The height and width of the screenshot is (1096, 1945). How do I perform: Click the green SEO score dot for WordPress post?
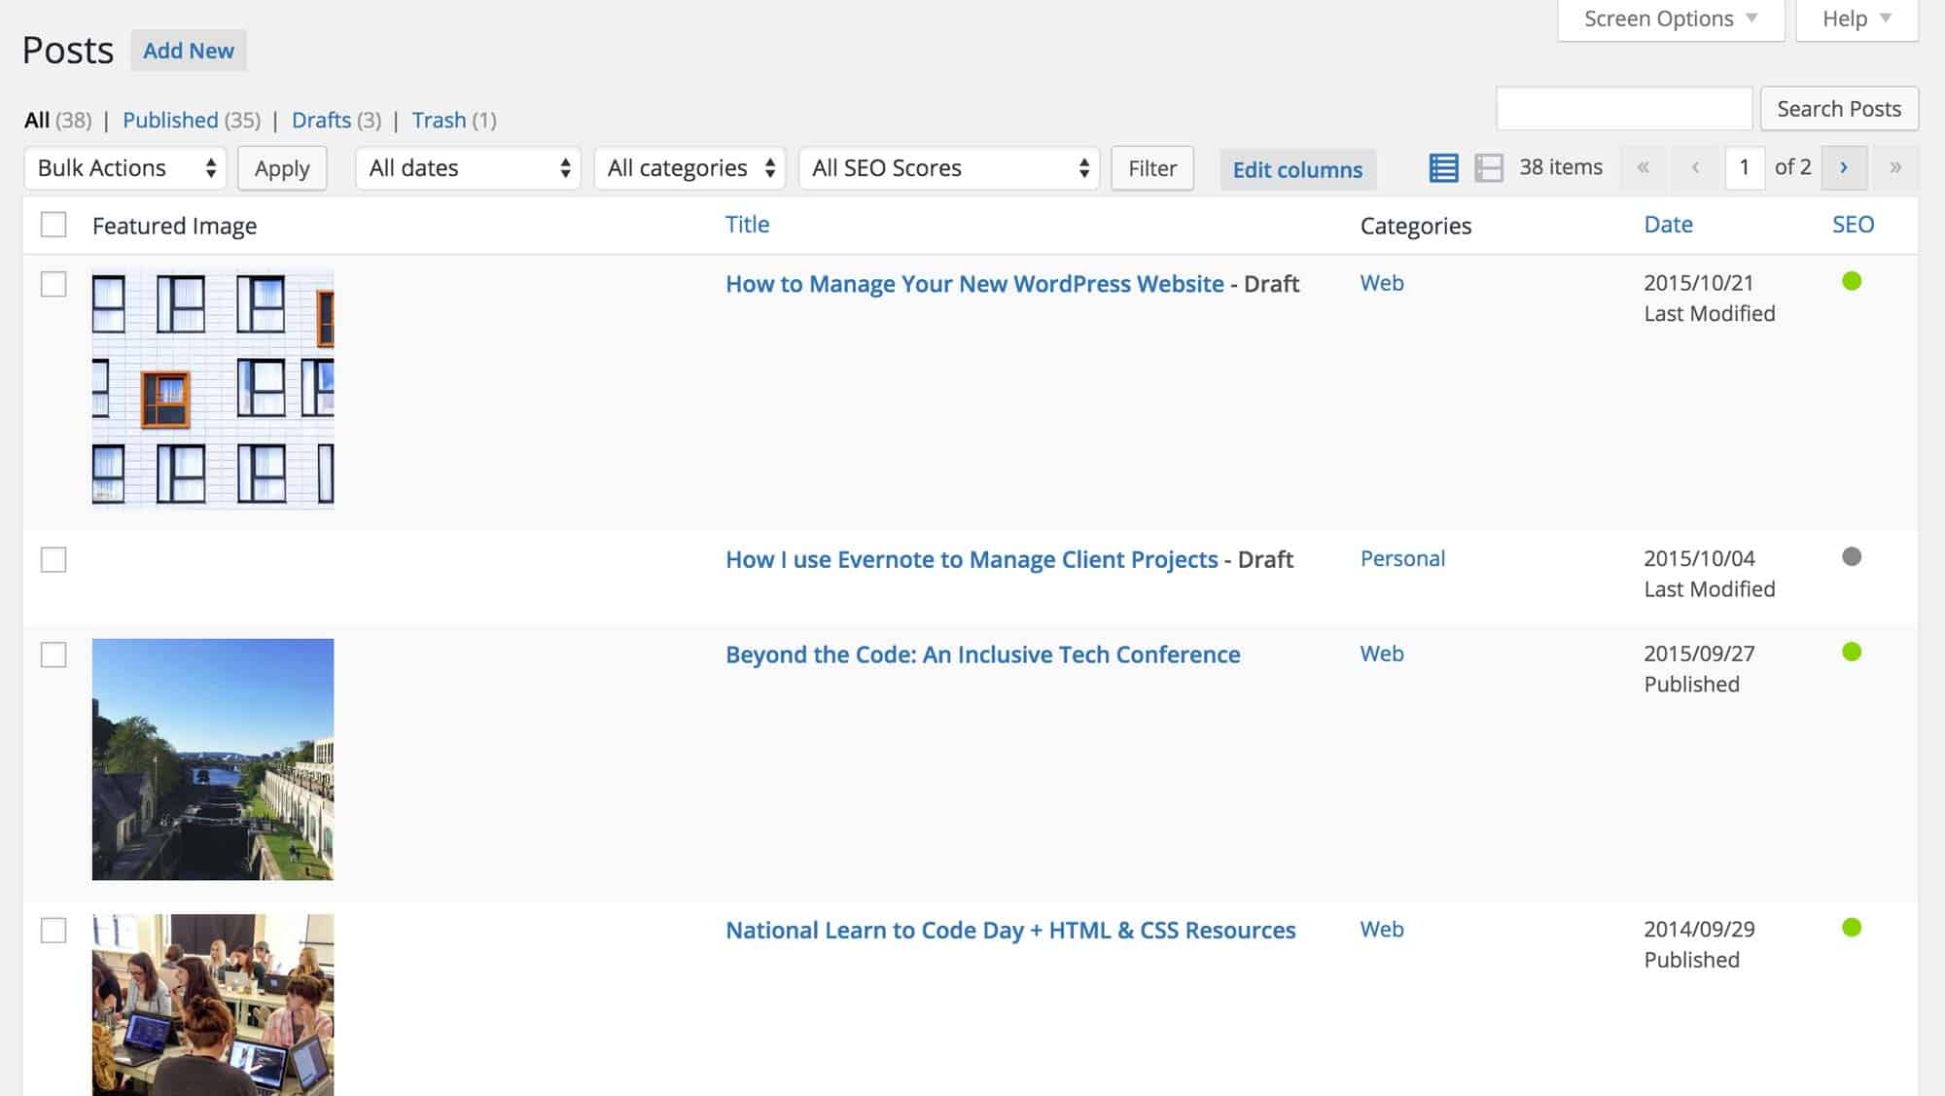tap(1852, 281)
